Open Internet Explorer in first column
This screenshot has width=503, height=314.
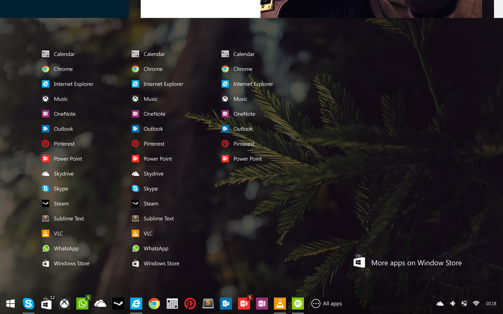point(68,84)
